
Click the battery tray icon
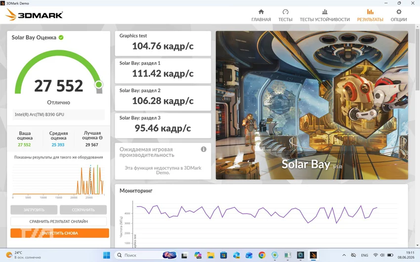pos(390,255)
